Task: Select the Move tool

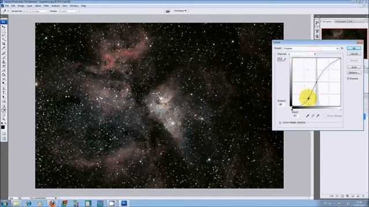Action: pos(3,27)
